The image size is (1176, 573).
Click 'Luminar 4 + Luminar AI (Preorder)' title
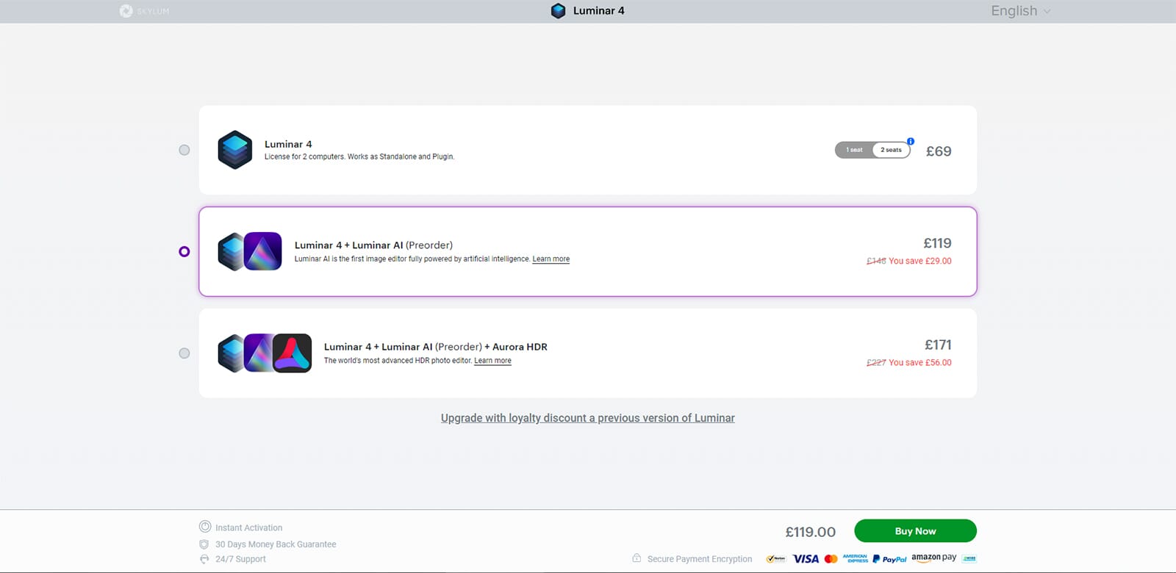(373, 245)
